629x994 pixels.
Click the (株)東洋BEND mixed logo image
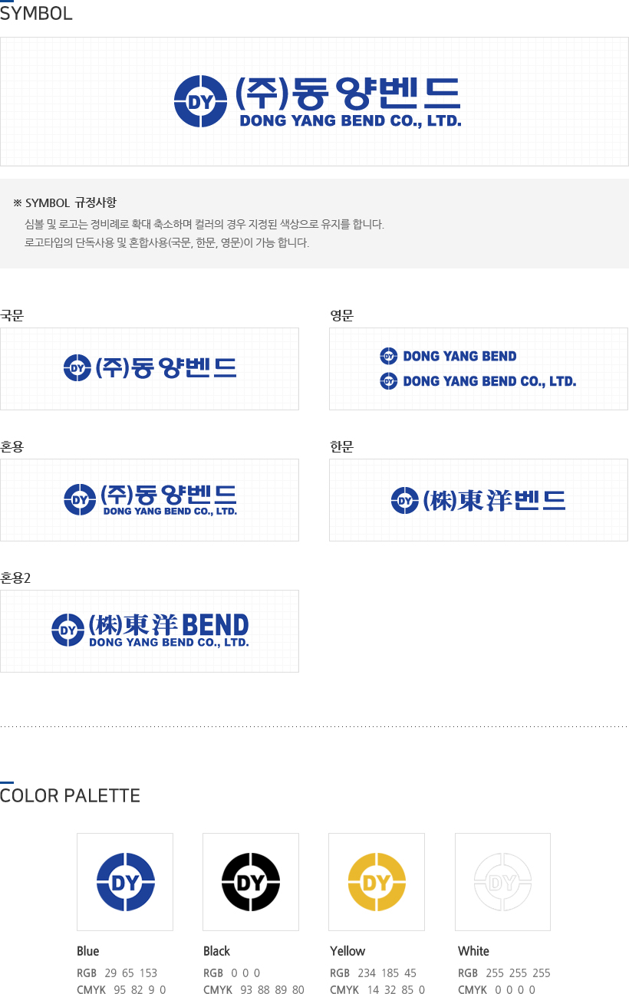click(x=150, y=630)
